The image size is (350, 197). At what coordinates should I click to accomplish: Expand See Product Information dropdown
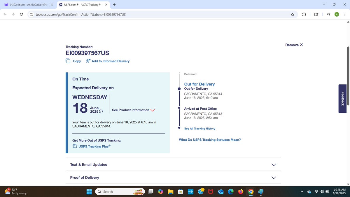tap(133, 110)
